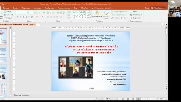The height and width of the screenshot is (102, 181).
Task: Select the oval shape
Action: coord(85,12)
